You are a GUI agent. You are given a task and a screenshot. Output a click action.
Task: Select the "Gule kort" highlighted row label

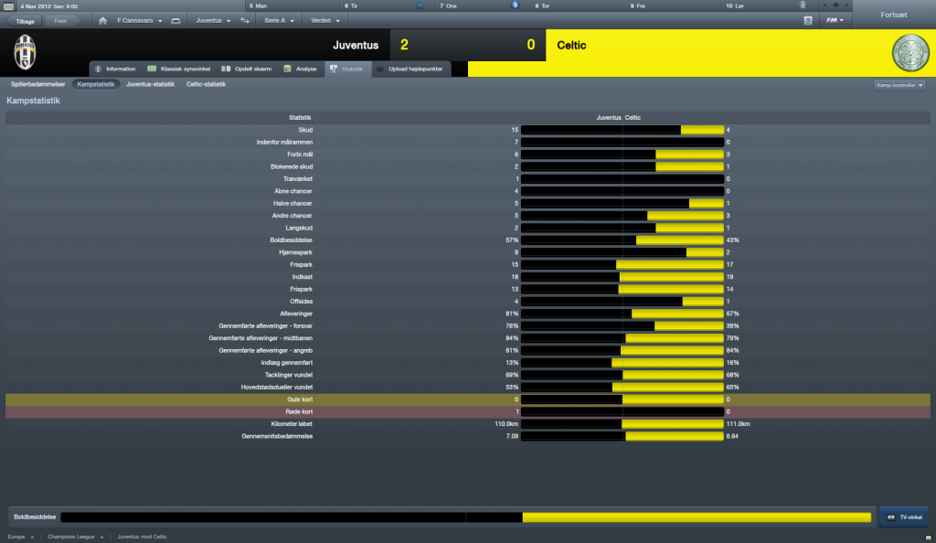tap(300, 399)
